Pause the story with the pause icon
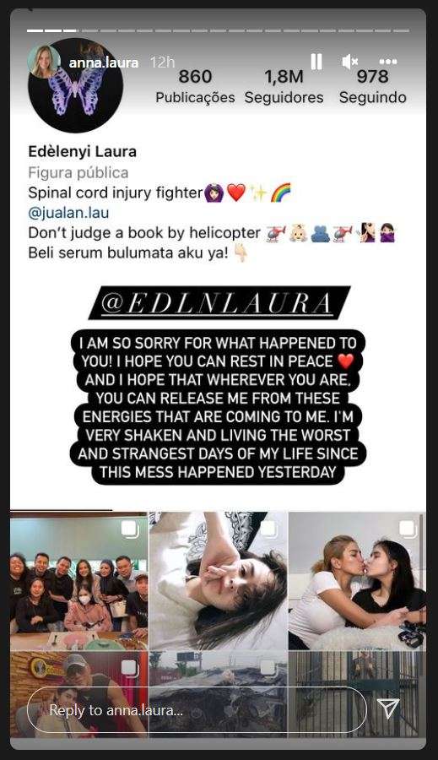The height and width of the screenshot is (760, 438). point(316,62)
